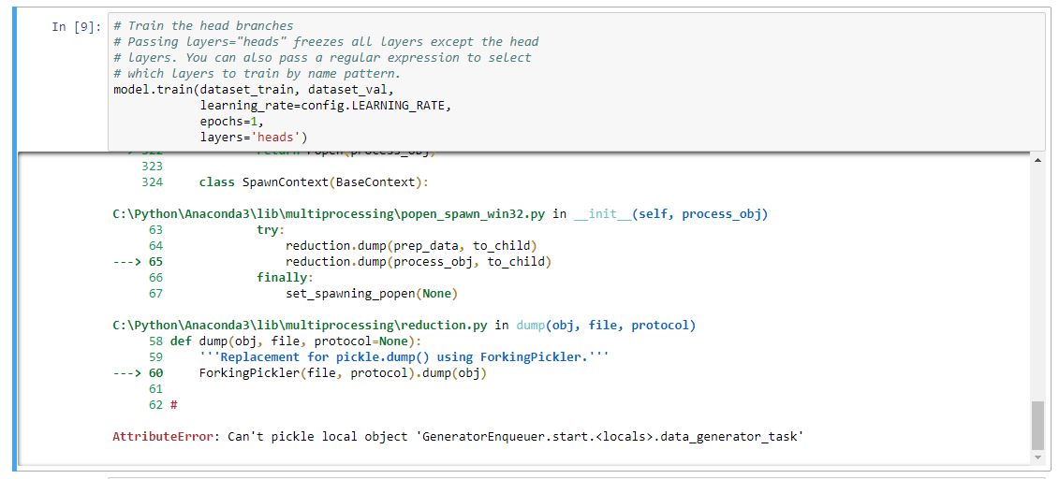Click the comment '# which layers to train by name pattern.'
The image size is (1059, 479).
[257, 74]
